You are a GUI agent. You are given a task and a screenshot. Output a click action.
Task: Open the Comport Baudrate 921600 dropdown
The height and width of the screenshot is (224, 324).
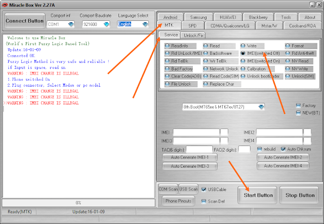[106, 24]
